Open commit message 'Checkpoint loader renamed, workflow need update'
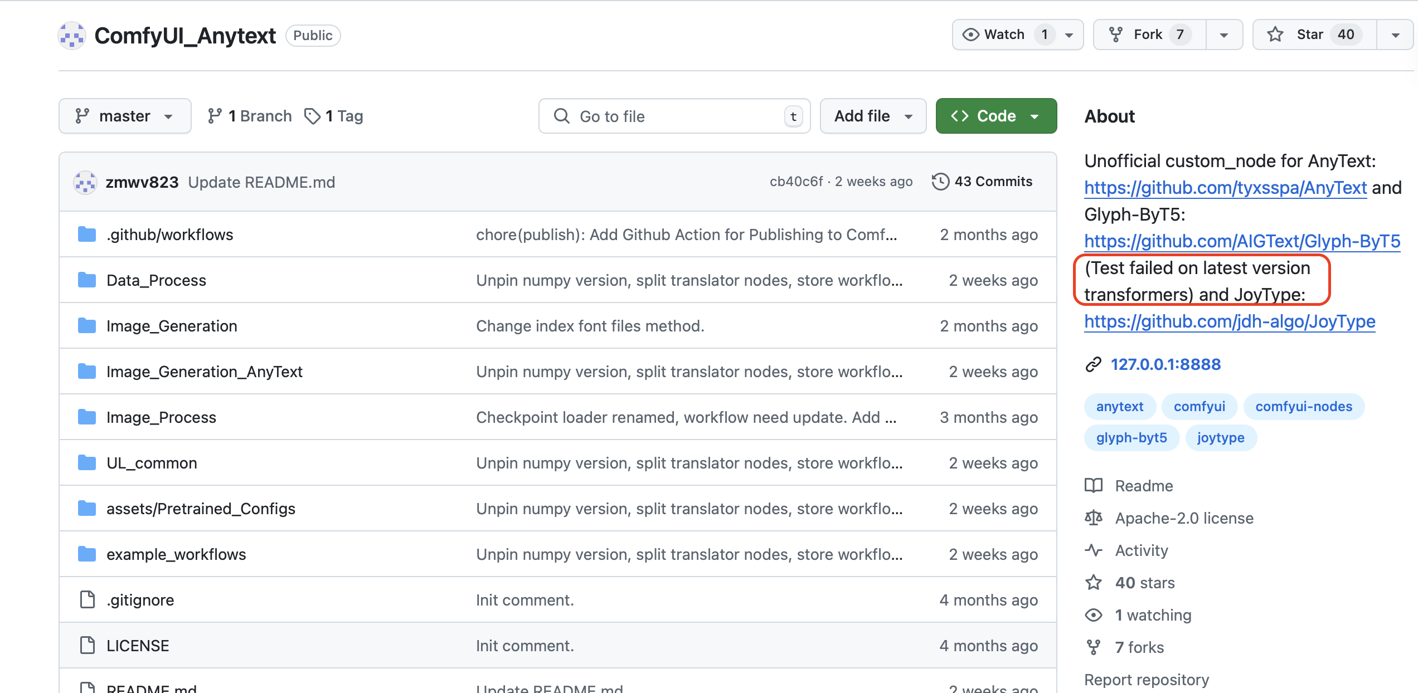 point(686,417)
